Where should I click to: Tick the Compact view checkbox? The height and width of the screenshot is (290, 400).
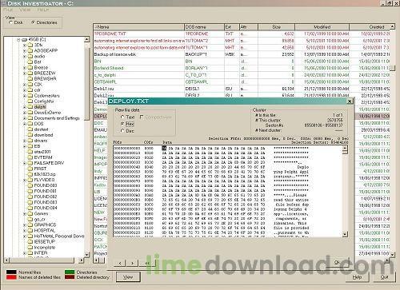(x=142, y=117)
